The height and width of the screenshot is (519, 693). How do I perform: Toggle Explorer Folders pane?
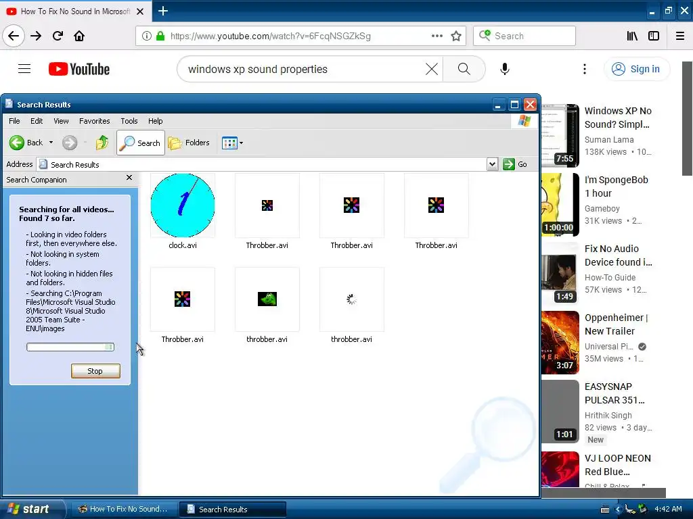point(189,143)
